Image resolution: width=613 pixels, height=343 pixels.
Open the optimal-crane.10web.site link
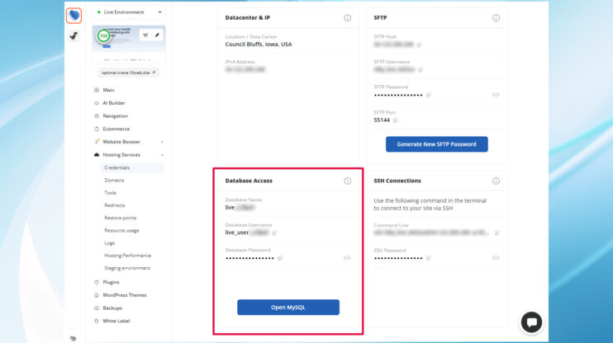point(128,73)
